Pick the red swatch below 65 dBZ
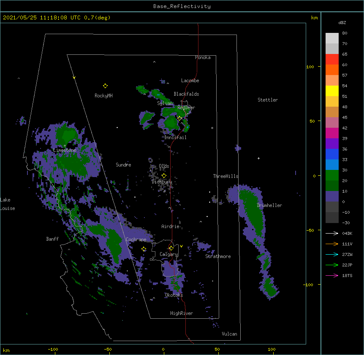The width and height of the screenshot is (364, 355). coord(332,59)
